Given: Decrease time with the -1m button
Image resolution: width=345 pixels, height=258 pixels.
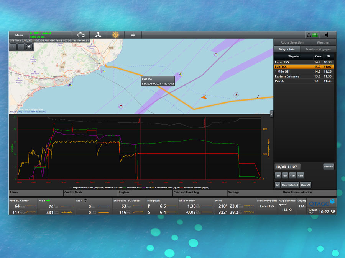Looking at the screenshot, I should point(285,176).
